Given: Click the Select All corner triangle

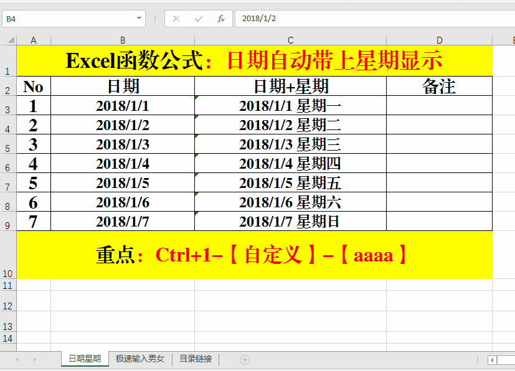Looking at the screenshot, I should pos(11,40).
